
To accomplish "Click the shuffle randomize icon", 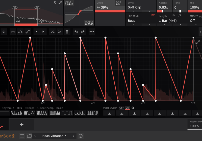I will click(x=52, y=32).
